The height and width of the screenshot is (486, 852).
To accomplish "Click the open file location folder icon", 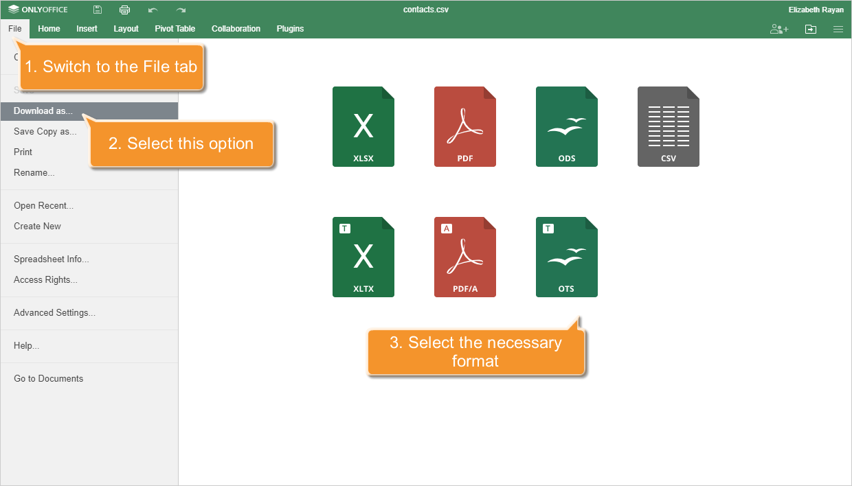I will click(811, 29).
